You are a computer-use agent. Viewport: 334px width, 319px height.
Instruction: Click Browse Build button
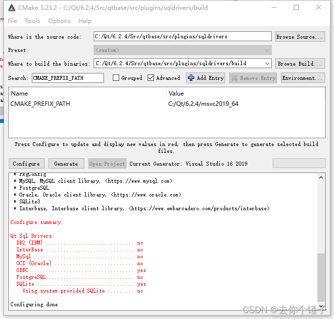(x=300, y=64)
